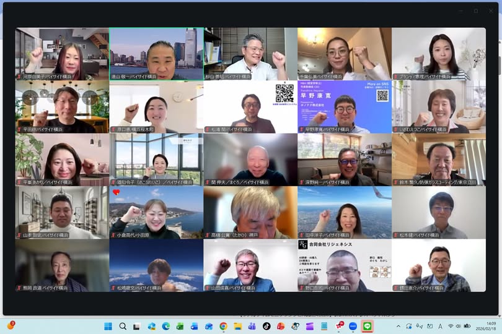The height and width of the screenshot is (334, 502).
Task: Click the taskbar Search magnifier icon
Action: click(x=123, y=326)
